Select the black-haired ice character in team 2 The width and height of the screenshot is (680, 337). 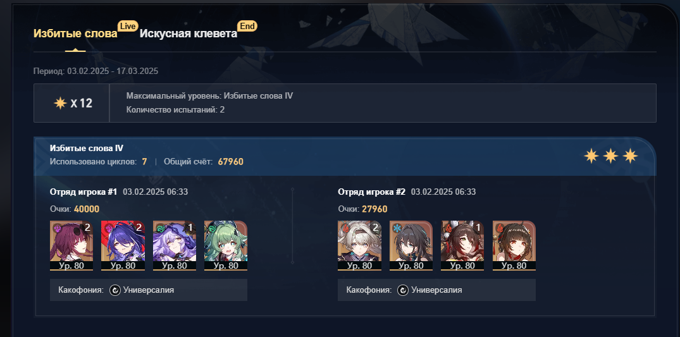[x=411, y=245]
